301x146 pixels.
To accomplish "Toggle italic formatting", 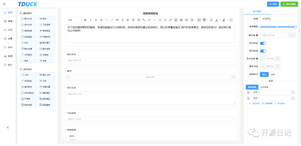I will [91, 20].
